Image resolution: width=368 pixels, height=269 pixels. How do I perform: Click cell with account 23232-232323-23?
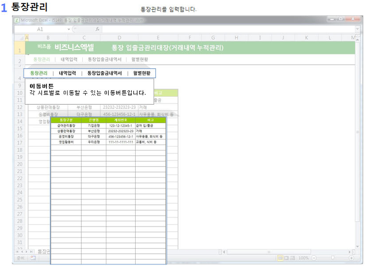point(119,107)
